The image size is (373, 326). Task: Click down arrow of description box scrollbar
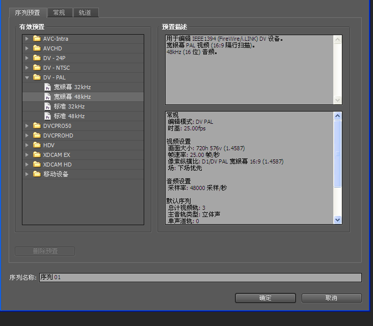coord(337,100)
